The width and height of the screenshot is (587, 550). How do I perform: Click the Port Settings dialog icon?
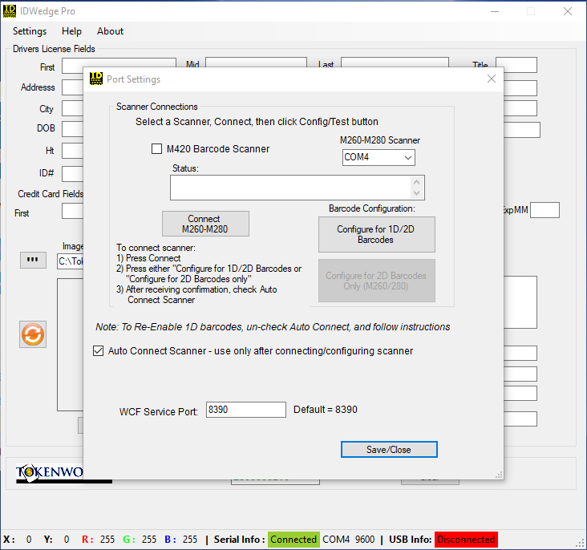coord(96,79)
